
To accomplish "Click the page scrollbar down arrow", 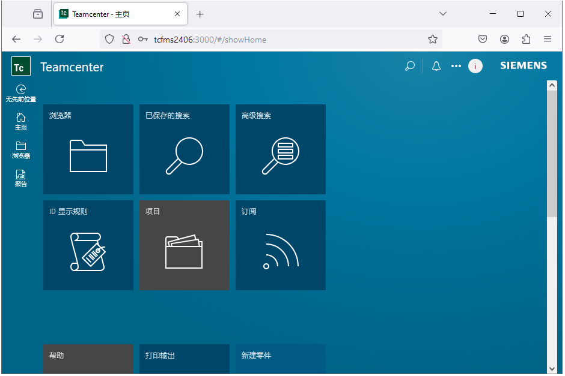I will pyautogui.click(x=552, y=369).
